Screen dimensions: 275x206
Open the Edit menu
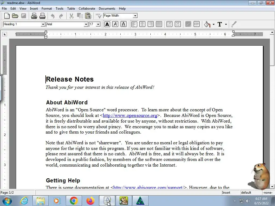pyautogui.click(x=13, y=9)
